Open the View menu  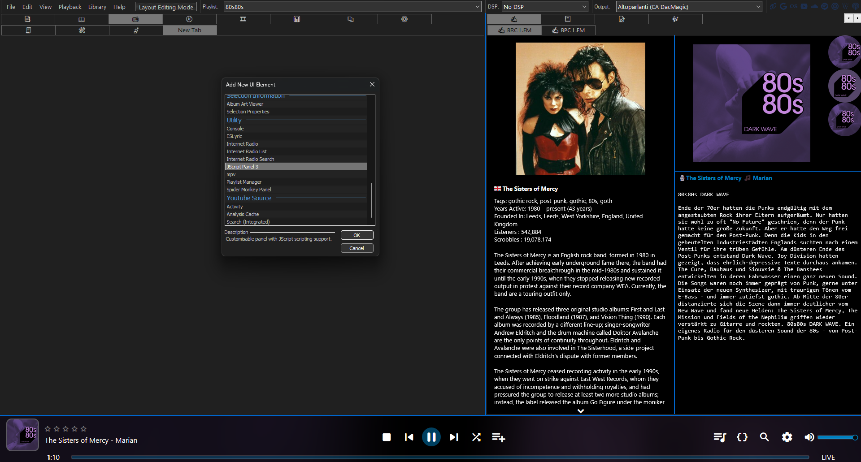(x=45, y=7)
